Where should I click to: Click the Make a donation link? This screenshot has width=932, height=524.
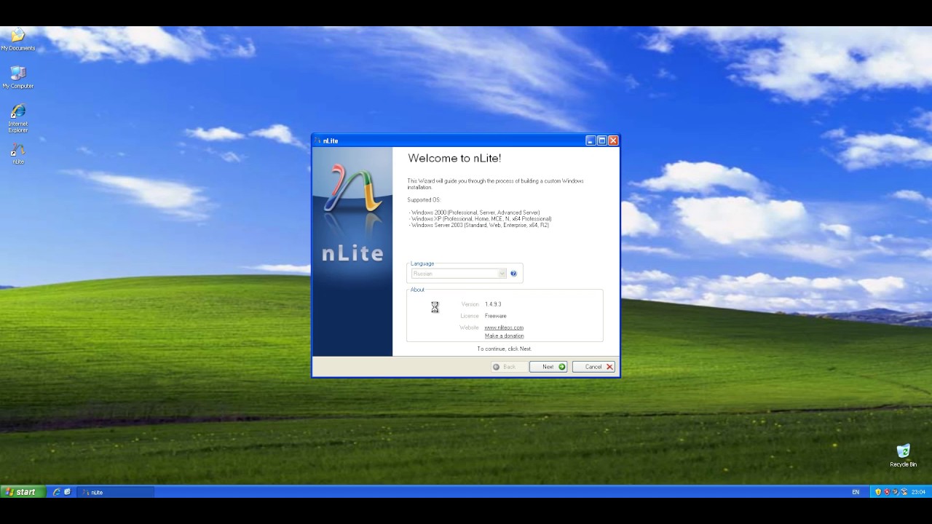[504, 336]
